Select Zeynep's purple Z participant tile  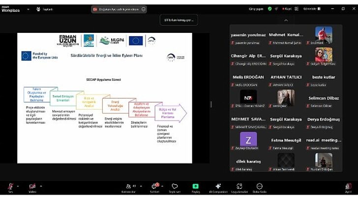coord(248,139)
